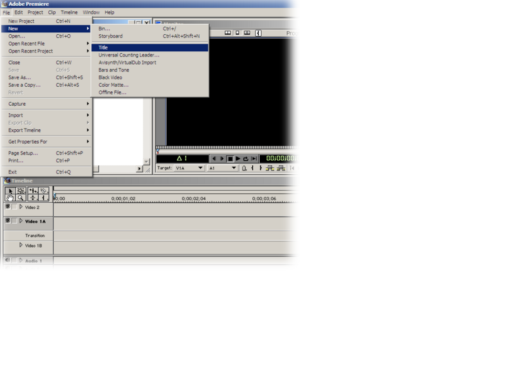Mute the Audio 1 track speaker
The width and height of the screenshot is (507, 380).
8,260
